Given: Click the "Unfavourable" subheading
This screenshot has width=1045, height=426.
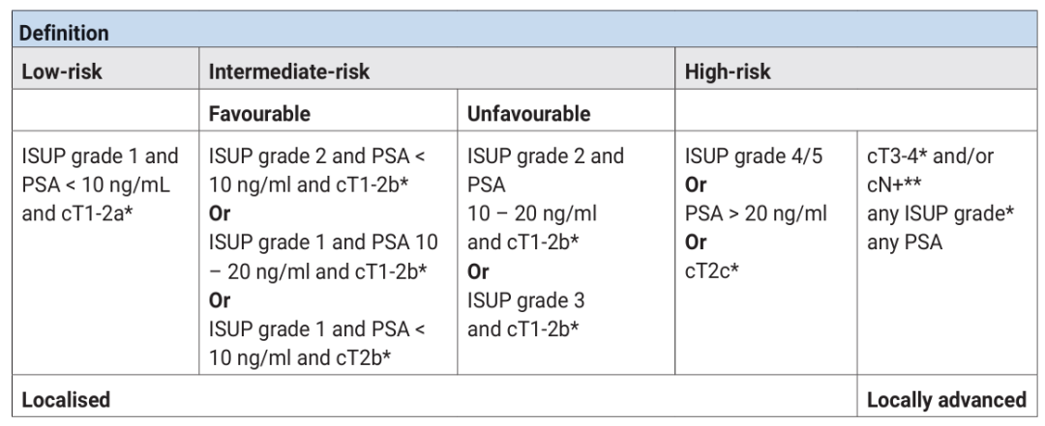Looking at the screenshot, I should [528, 114].
